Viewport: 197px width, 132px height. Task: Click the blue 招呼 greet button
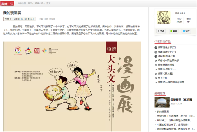pyautogui.click(x=186, y=31)
